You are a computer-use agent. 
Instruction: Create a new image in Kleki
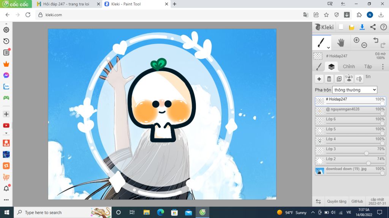pos(341,27)
